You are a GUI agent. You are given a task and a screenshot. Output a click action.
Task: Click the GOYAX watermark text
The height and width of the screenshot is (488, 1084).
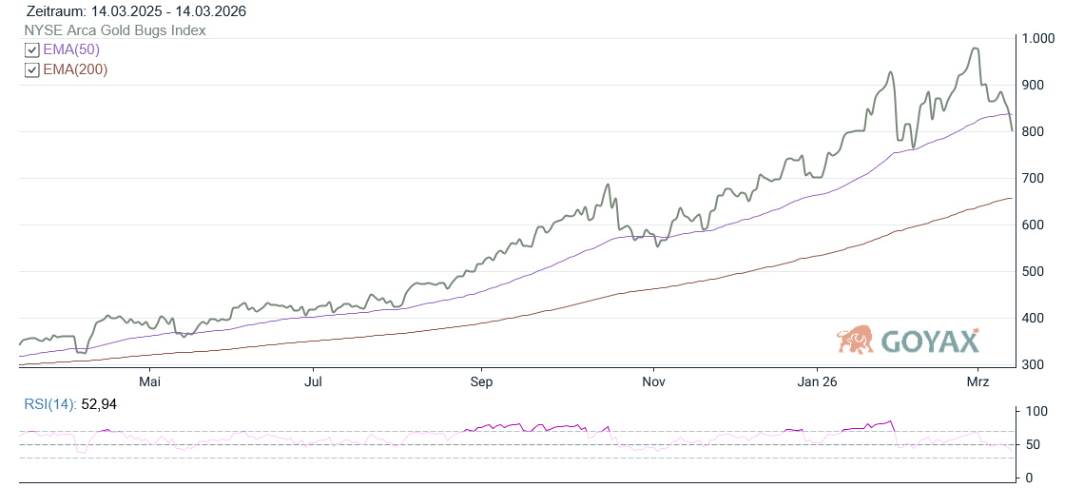coord(929,341)
